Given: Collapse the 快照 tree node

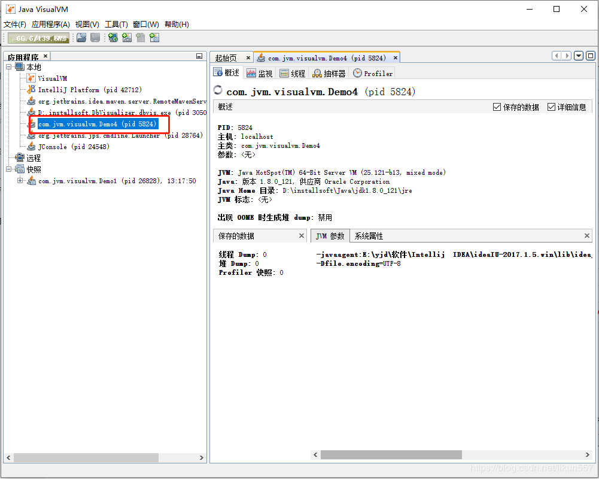Looking at the screenshot, I should pyautogui.click(x=9, y=169).
